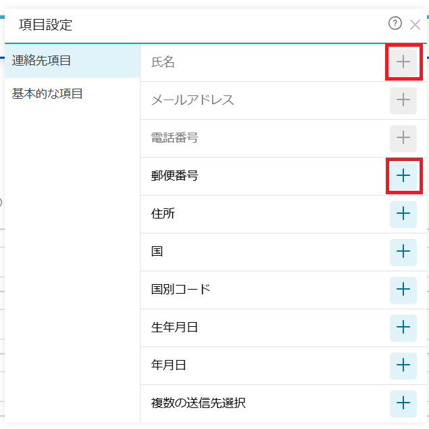Click the 複数の送信先選択 label

198,403
